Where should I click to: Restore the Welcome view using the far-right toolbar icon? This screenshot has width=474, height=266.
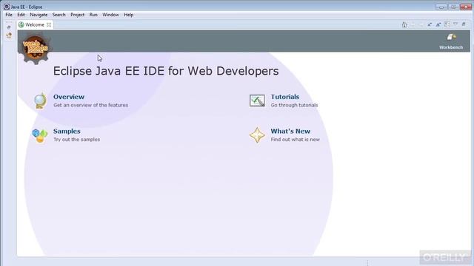pyautogui.click(x=464, y=24)
